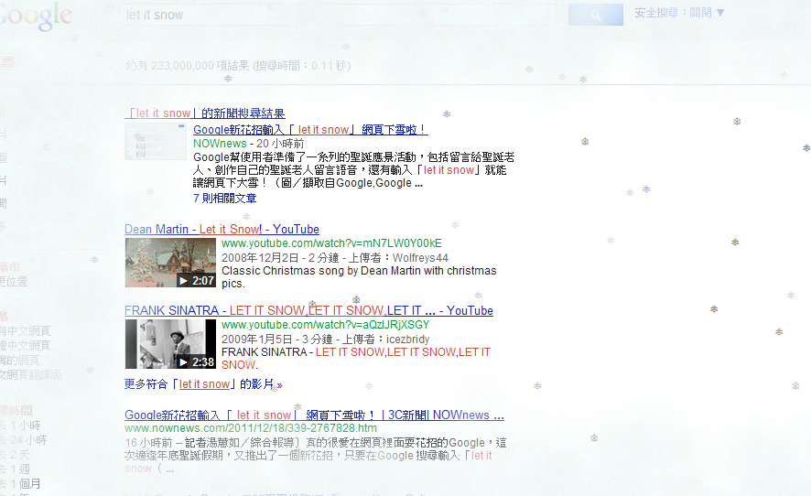Open the 7 則相關文章 link
811x496 pixels.
point(224,198)
